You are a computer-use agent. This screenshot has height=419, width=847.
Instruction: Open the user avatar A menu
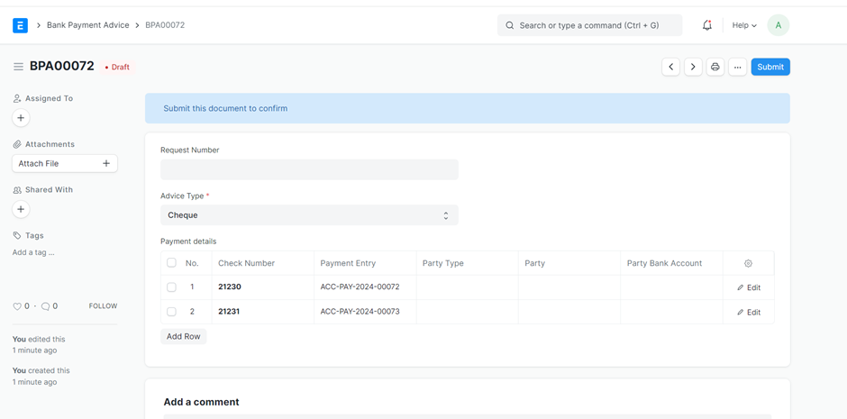click(x=778, y=25)
